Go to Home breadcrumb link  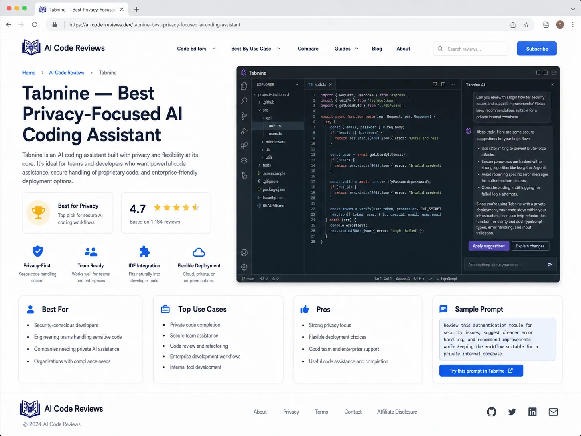29,73
